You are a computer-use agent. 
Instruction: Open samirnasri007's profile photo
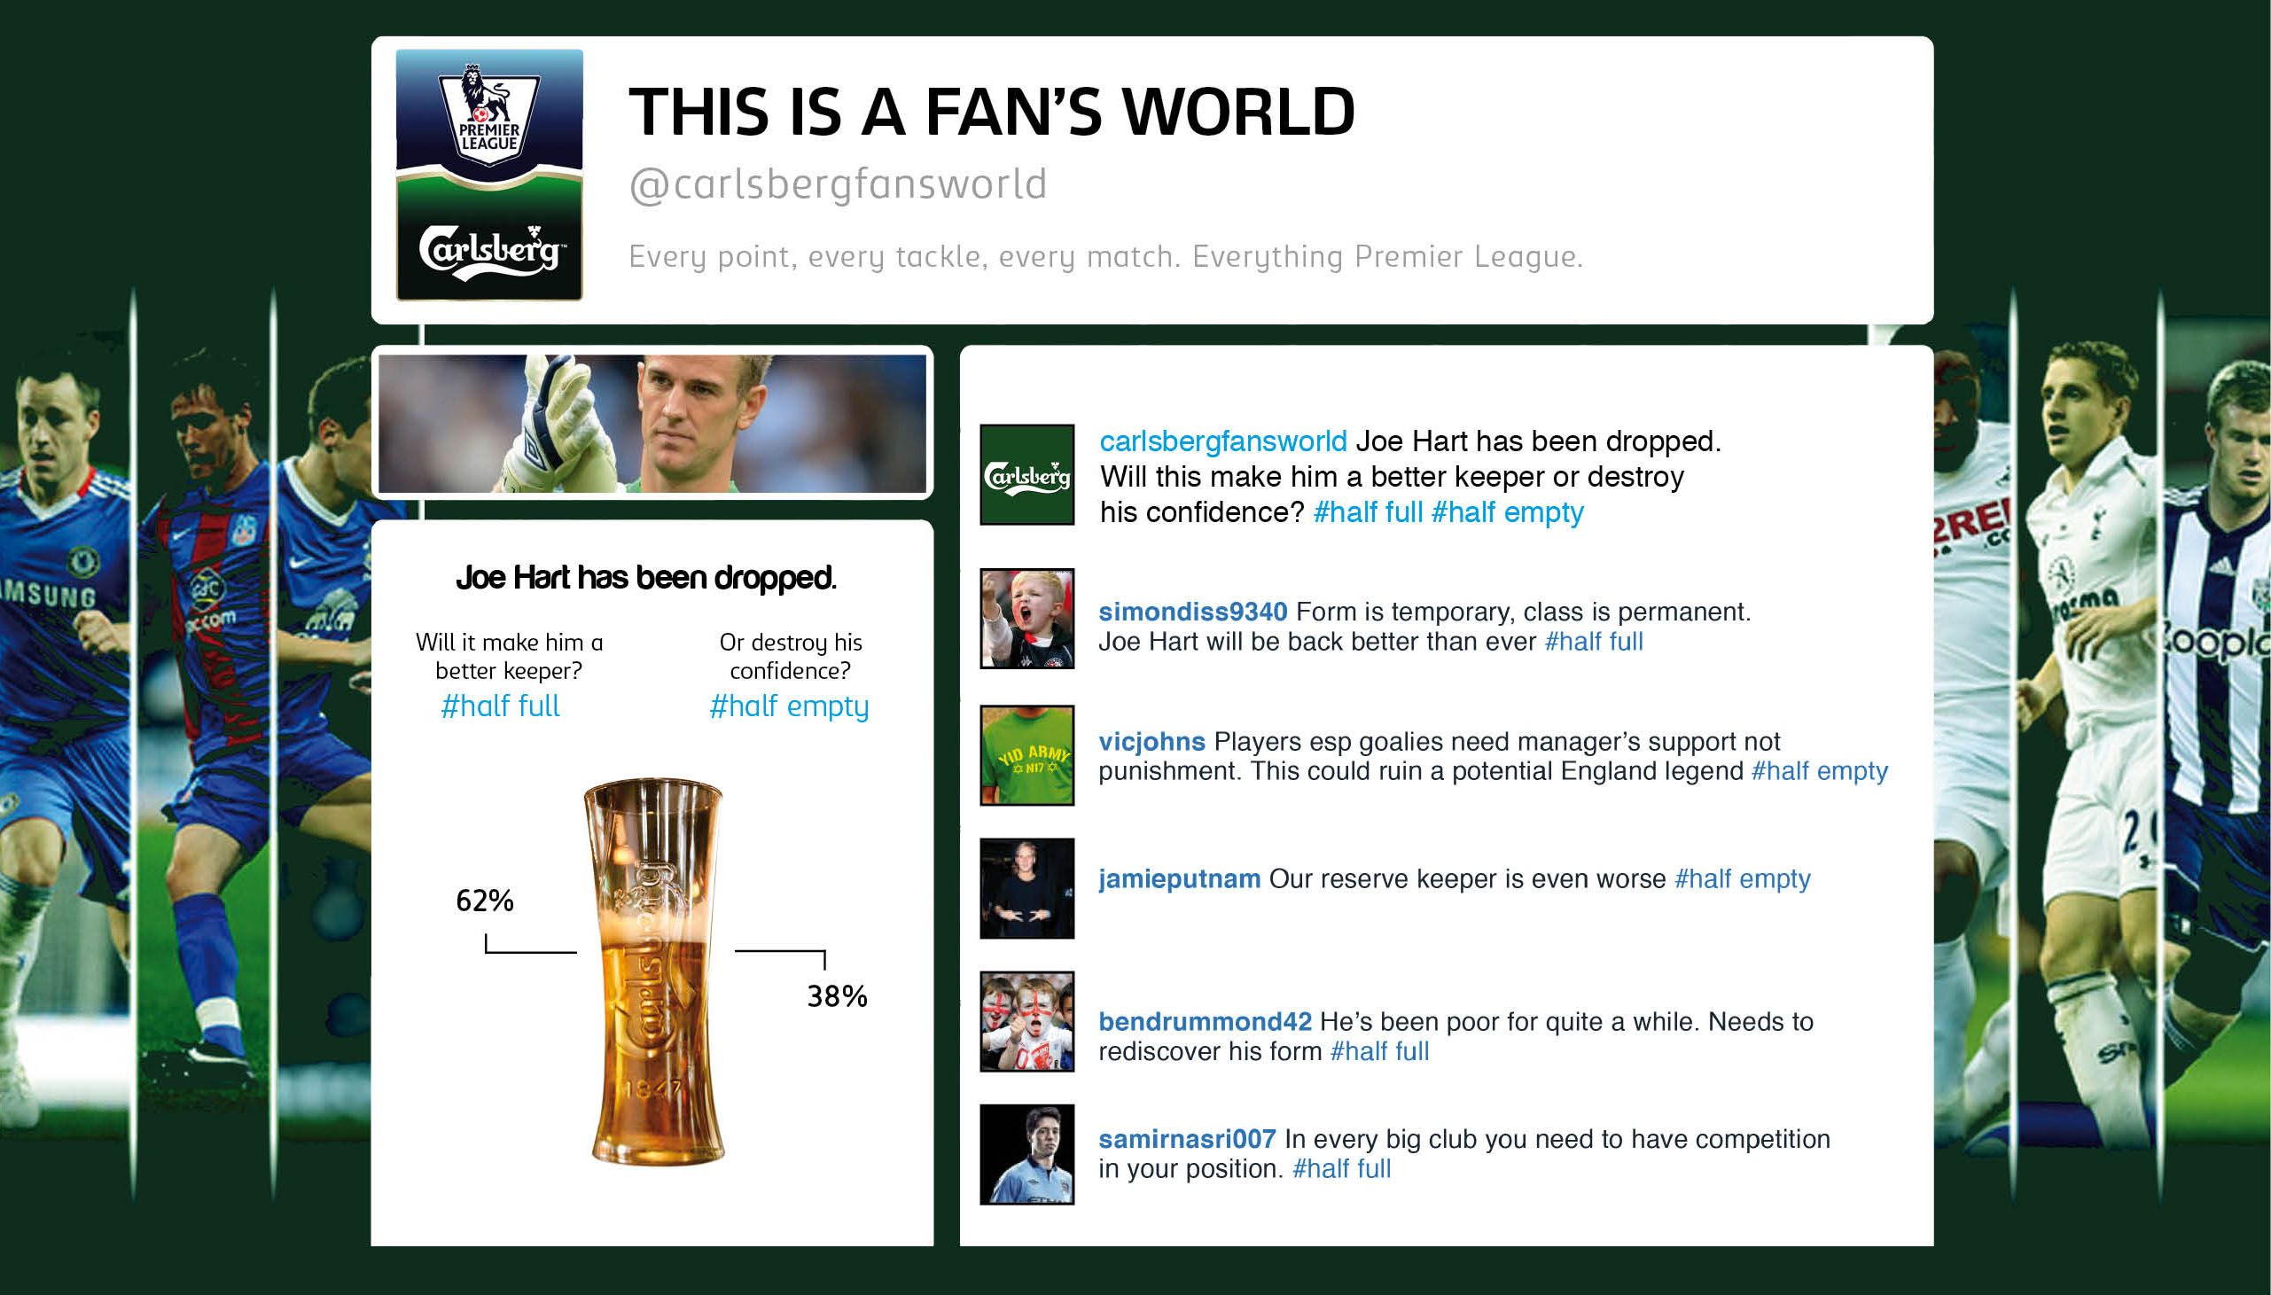coord(1027,1154)
